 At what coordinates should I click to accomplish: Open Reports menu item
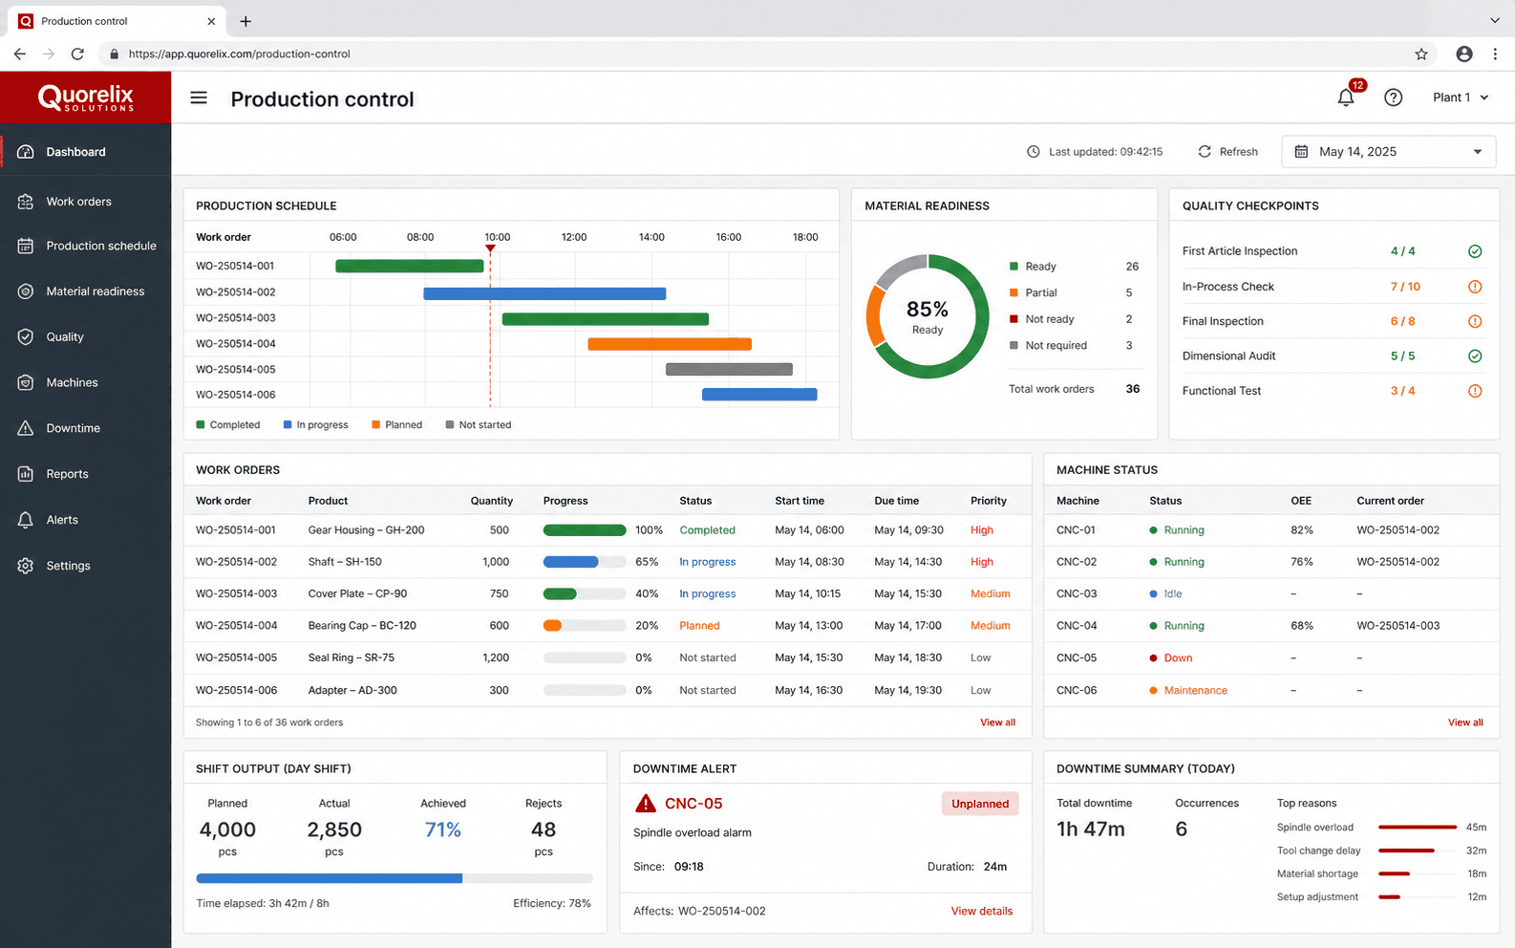click(86, 474)
